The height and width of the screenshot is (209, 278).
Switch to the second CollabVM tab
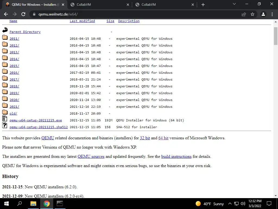point(165,5)
